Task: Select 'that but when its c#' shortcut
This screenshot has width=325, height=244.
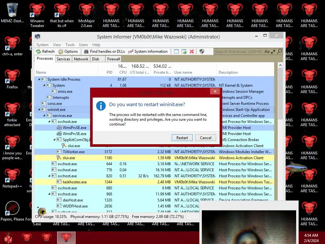Action: (62, 15)
